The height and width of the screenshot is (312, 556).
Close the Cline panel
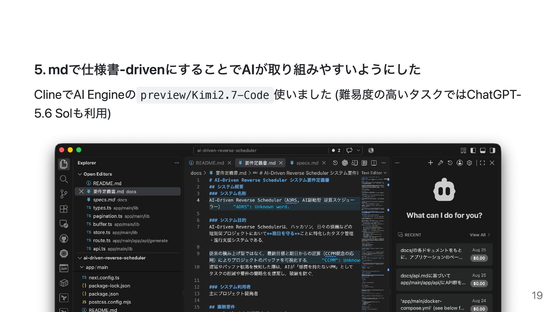[x=492, y=163]
